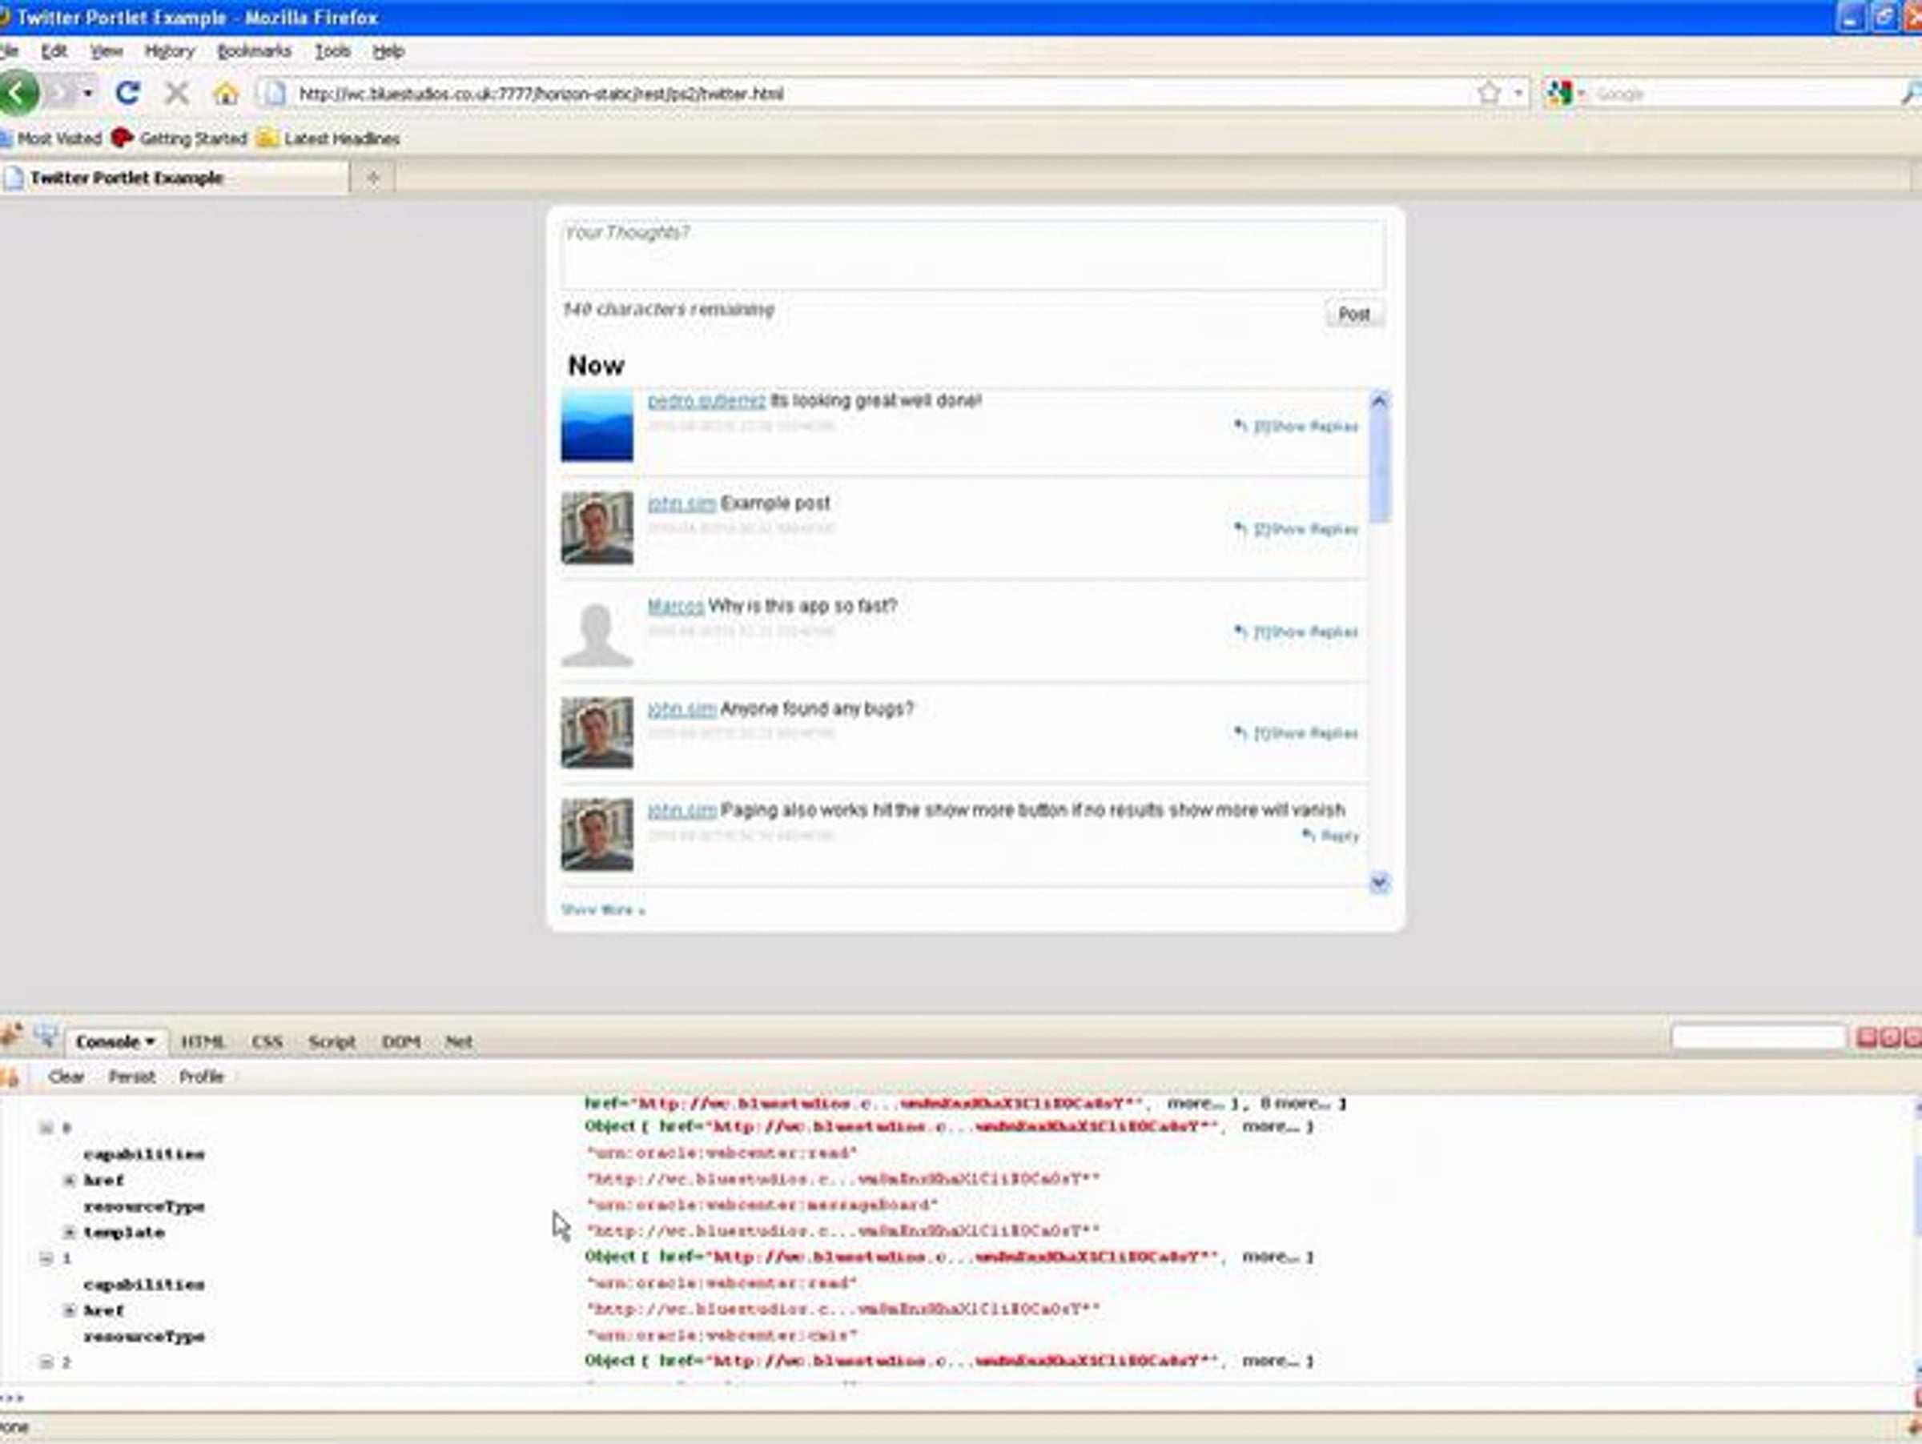1922x1444 pixels.
Task: Click the Post button
Action: [1353, 314]
